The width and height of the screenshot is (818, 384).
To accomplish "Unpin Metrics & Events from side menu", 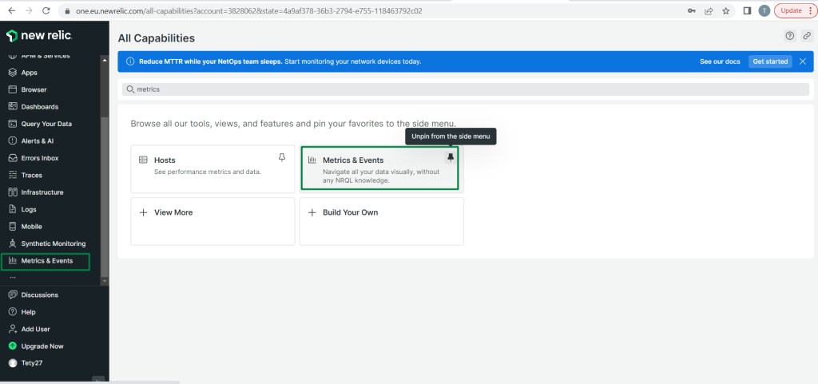I will pyautogui.click(x=451, y=157).
